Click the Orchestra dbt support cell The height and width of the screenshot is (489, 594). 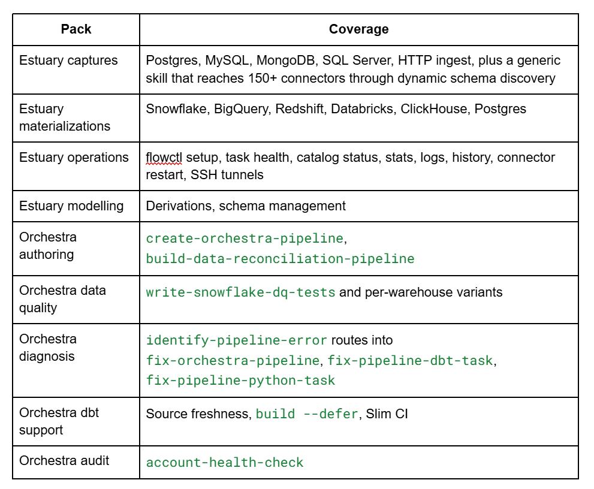tap(76, 421)
